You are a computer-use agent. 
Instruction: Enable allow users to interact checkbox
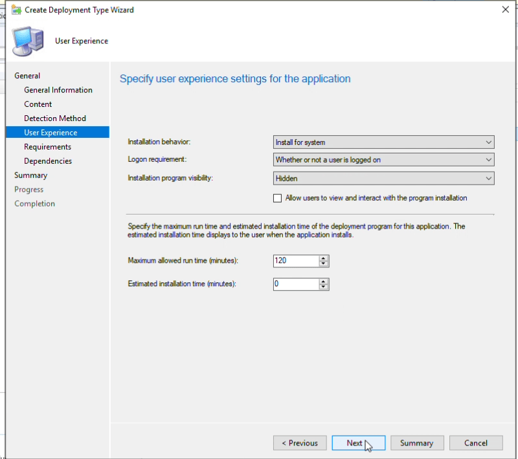(278, 198)
